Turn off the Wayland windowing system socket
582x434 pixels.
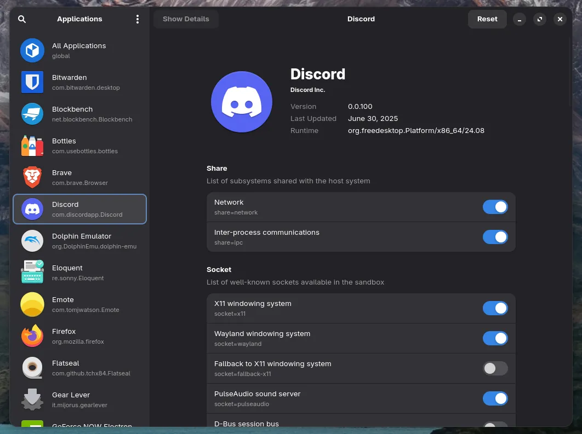click(495, 338)
